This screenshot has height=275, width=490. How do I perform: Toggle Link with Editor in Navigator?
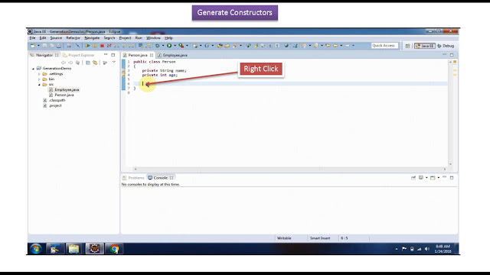(x=95, y=63)
